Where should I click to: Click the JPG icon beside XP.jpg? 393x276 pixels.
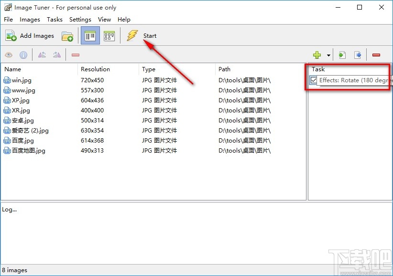pos(7,100)
